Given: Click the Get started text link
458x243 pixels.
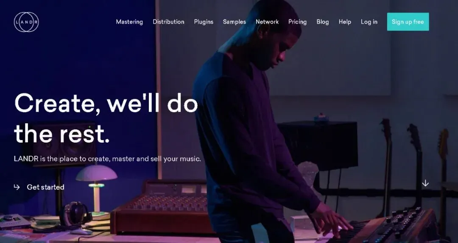Looking at the screenshot, I should tap(45, 187).
